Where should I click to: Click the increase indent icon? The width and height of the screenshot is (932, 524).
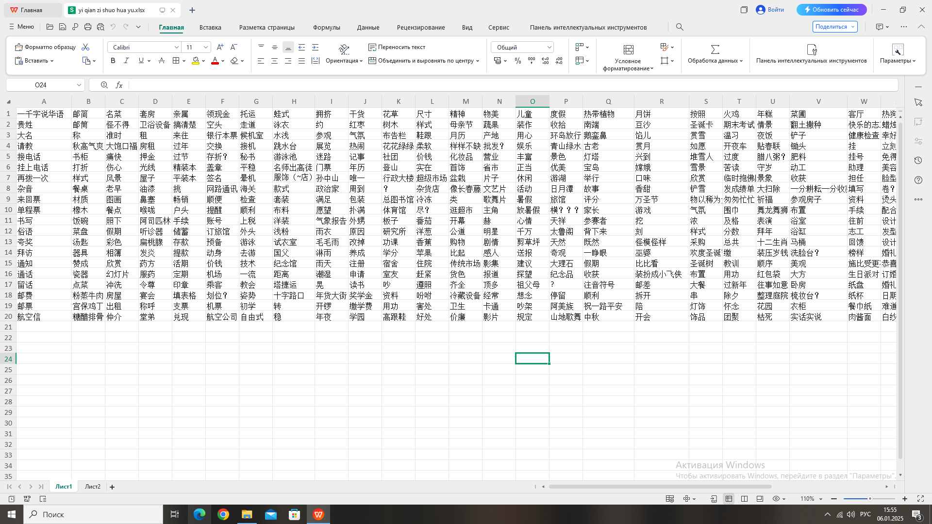(x=315, y=47)
